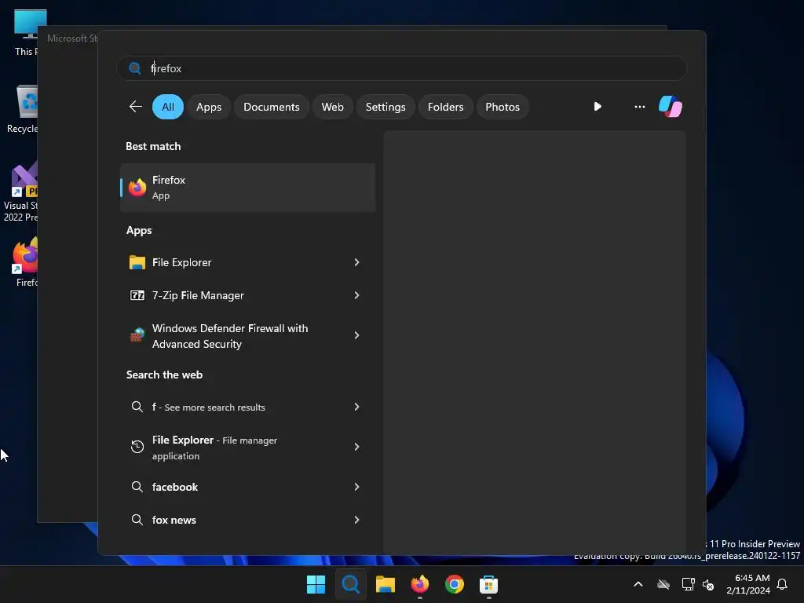
Task: Expand the facebook suggestion chevron
Action: (357, 487)
